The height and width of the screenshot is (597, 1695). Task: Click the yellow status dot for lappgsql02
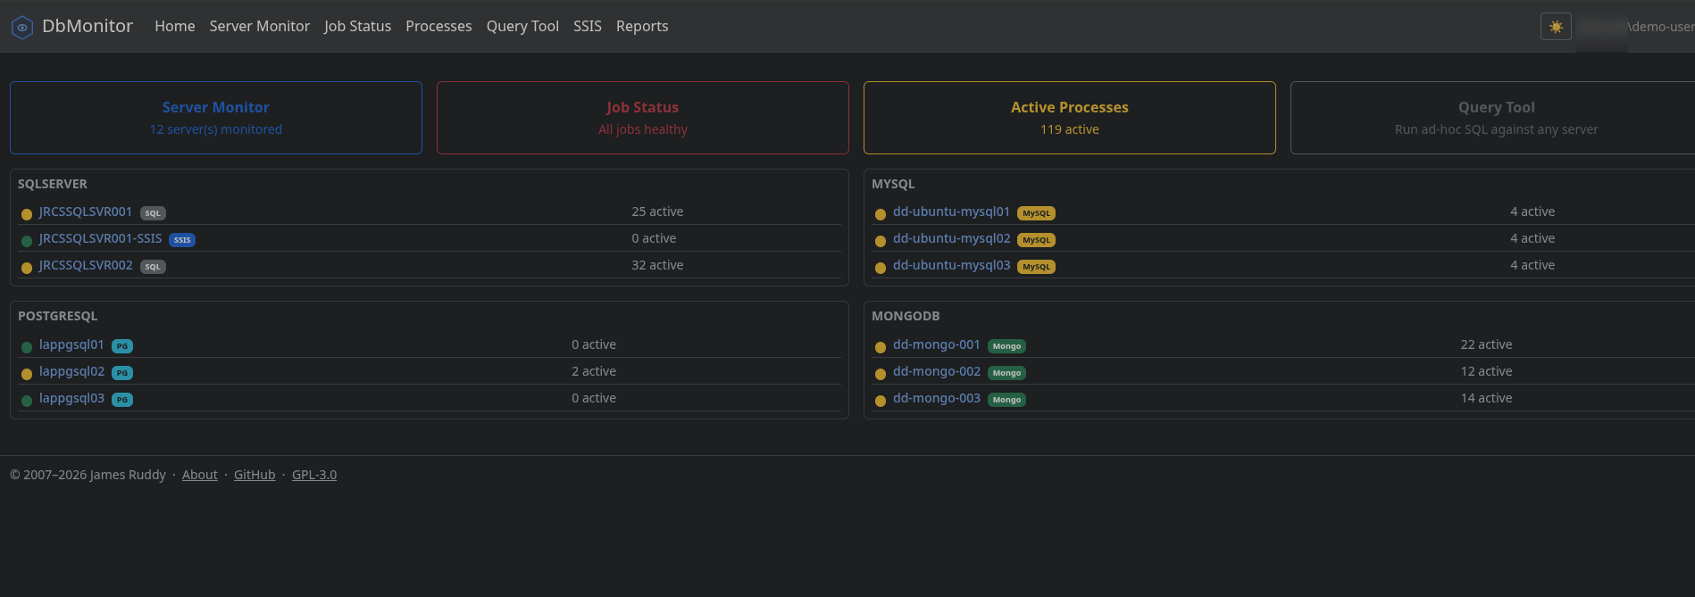point(27,374)
